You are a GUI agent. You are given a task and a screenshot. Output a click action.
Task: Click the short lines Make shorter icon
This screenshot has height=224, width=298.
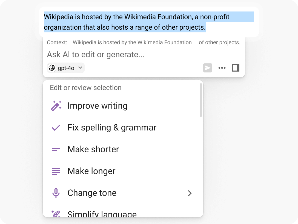(x=56, y=150)
